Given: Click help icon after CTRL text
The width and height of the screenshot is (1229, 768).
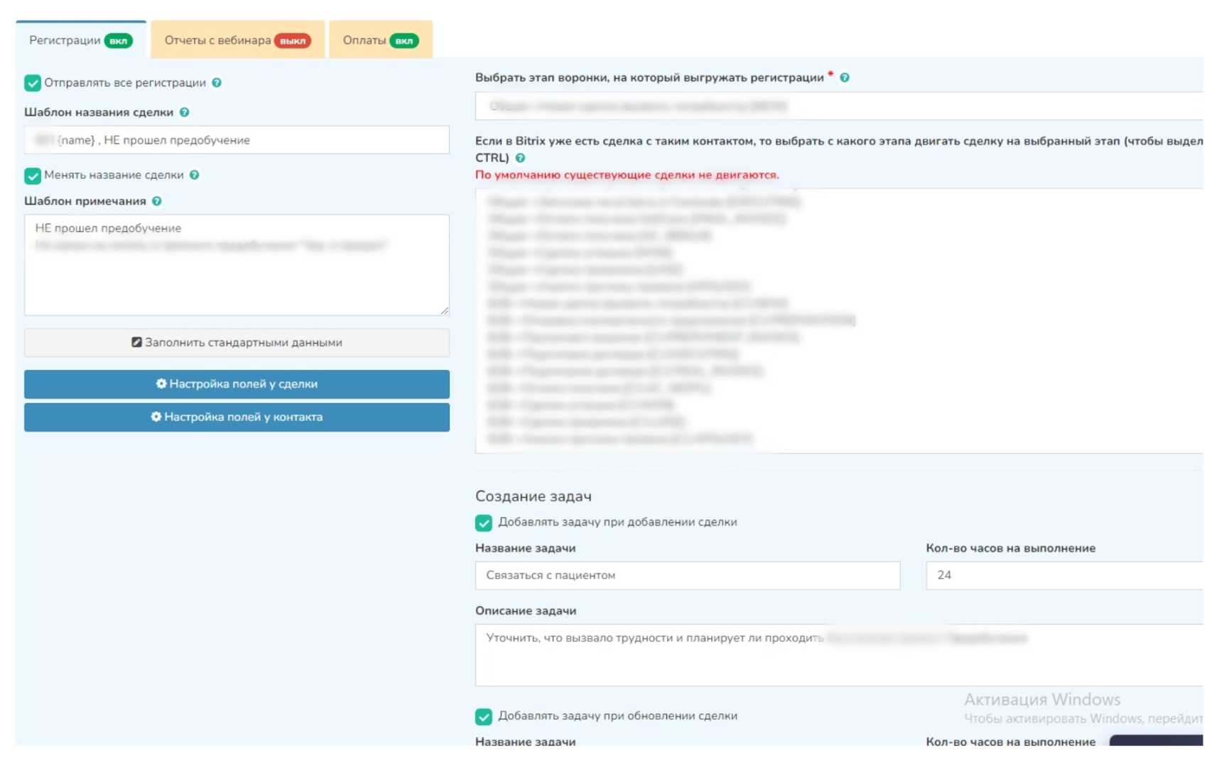Looking at the screenshot, I should [520, 158].
